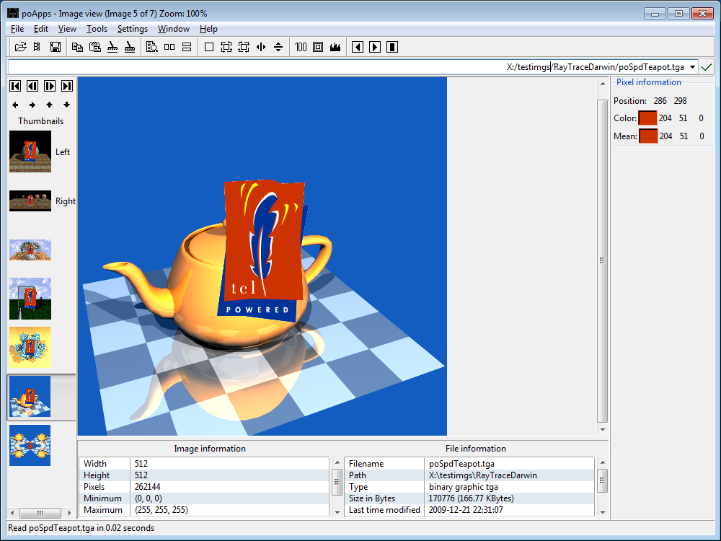Click filename value poSpdTeapot.tga
The image size is (721, 541).
coord(461,464)
